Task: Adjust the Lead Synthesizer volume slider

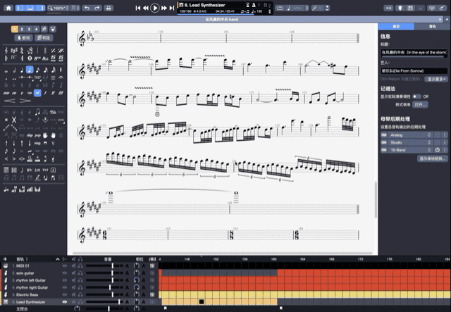Action: tap(118, 301)
